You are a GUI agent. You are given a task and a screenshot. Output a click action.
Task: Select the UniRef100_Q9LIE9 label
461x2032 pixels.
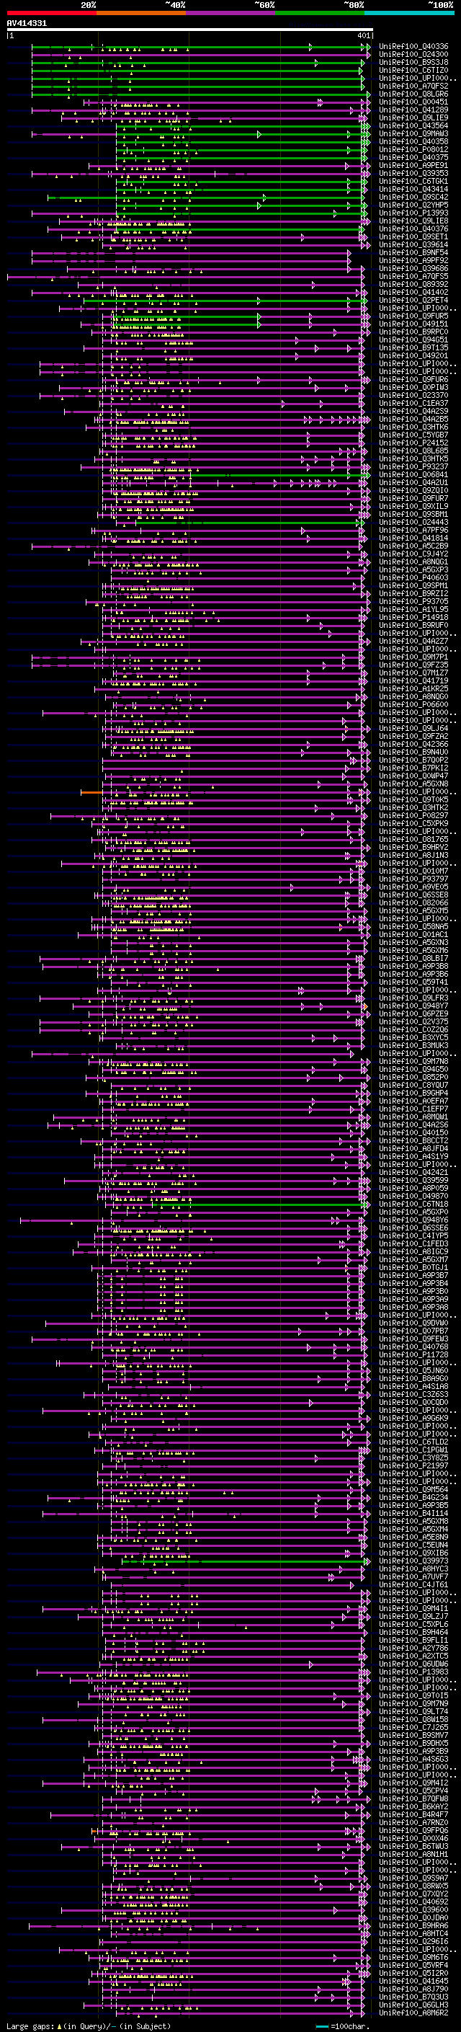point(413,117)
